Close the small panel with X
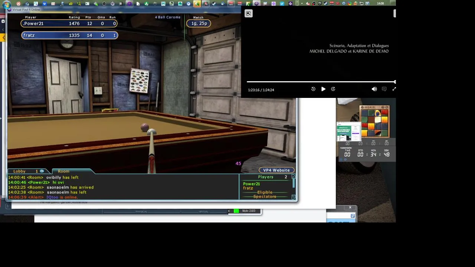This screenshot has width=475, height=267. (x=350, y=208)
